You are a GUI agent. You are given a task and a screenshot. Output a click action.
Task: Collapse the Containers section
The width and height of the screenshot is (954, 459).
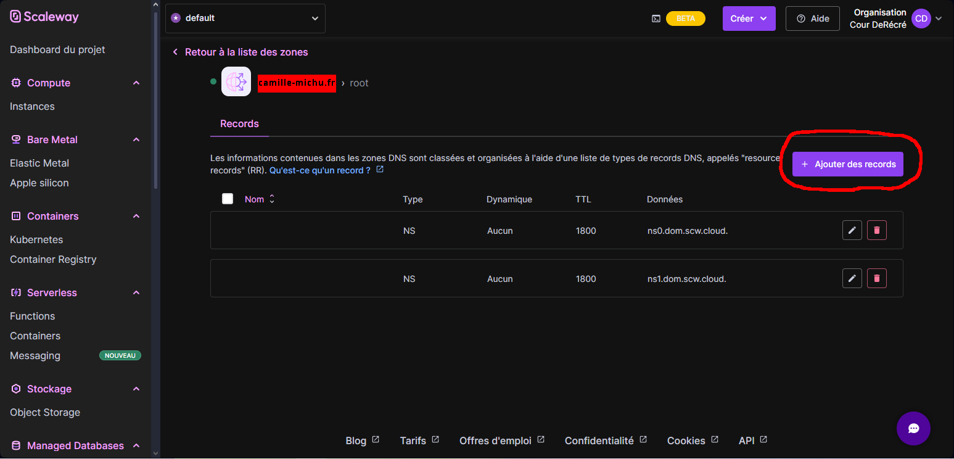tap(136, 217)
